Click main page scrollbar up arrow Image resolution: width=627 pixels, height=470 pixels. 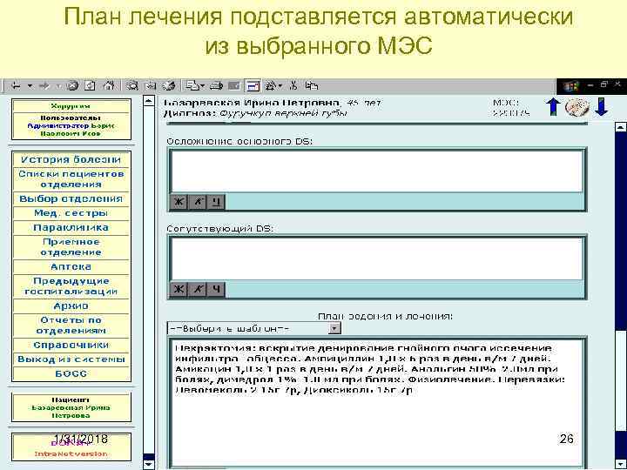coord(621,127)
